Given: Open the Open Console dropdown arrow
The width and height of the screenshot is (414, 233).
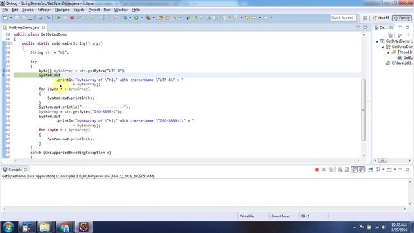Looking at the screenshot, I should [395, 170].
